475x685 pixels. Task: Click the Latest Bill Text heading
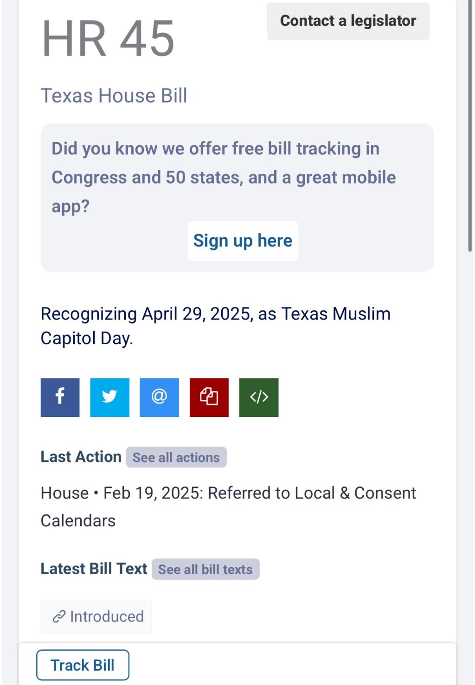tap(94, 569)
